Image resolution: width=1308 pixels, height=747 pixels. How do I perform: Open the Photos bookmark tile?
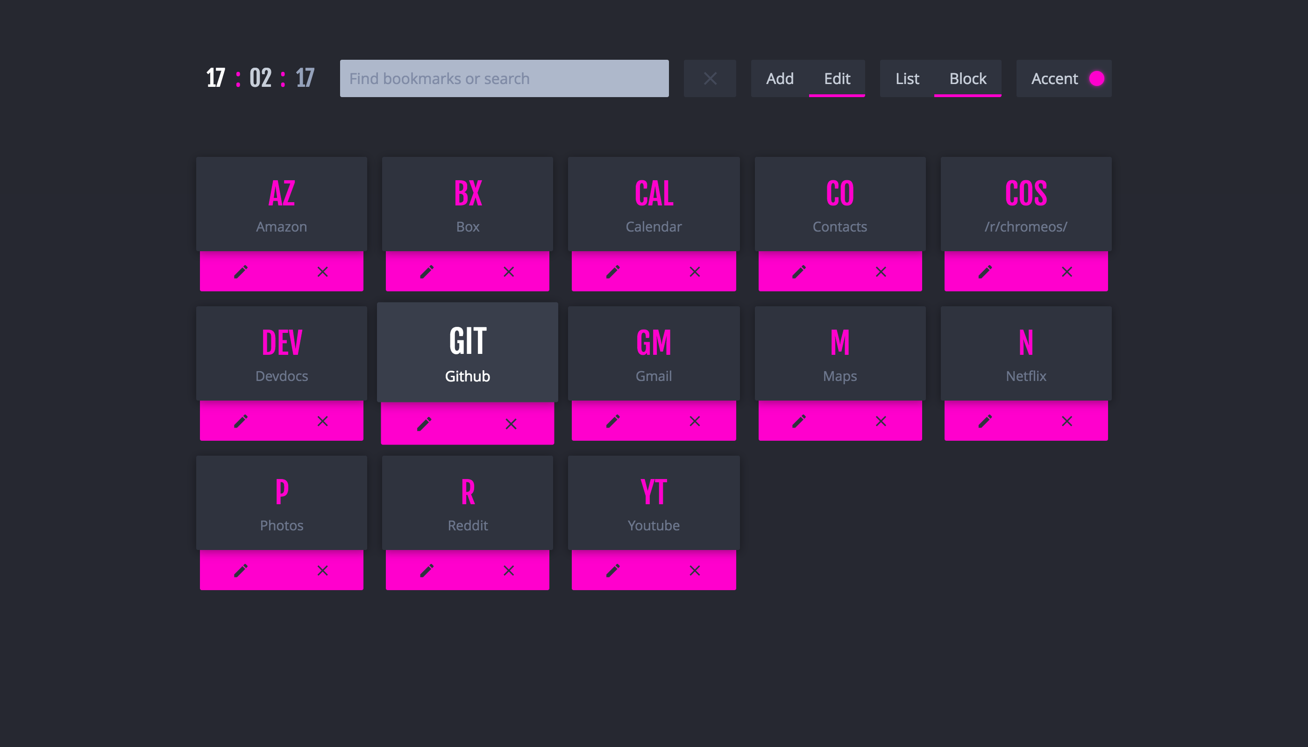281,503
